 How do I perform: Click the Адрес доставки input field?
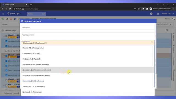click(87, 35)
